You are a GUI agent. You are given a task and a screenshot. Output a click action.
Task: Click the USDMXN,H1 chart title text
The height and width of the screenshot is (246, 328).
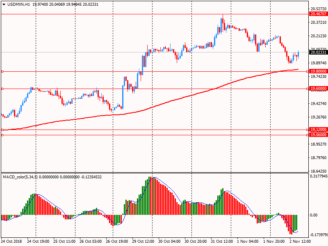click(18, 5)
